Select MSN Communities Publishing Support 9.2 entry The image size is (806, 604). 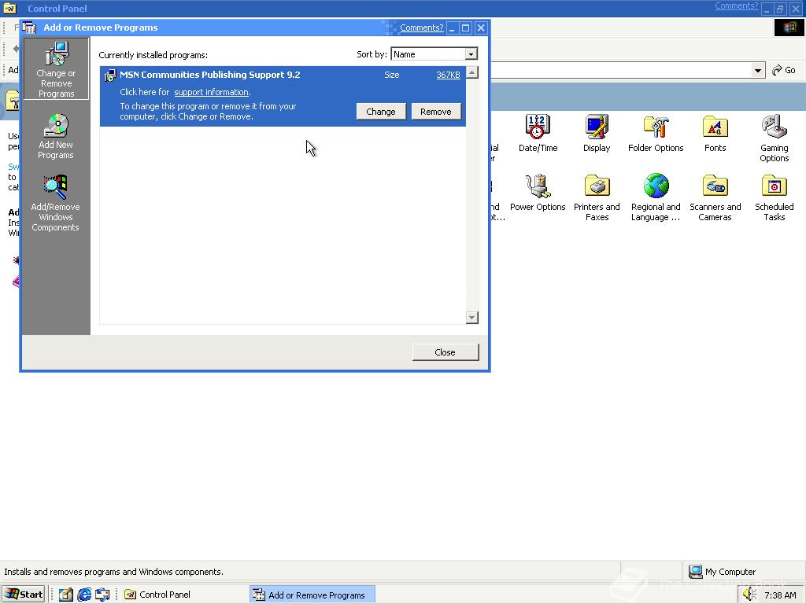point(283,96)
